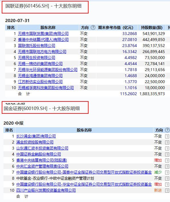Open link 无锡华光环保能源集团股份有限公司

pos(48,70)
